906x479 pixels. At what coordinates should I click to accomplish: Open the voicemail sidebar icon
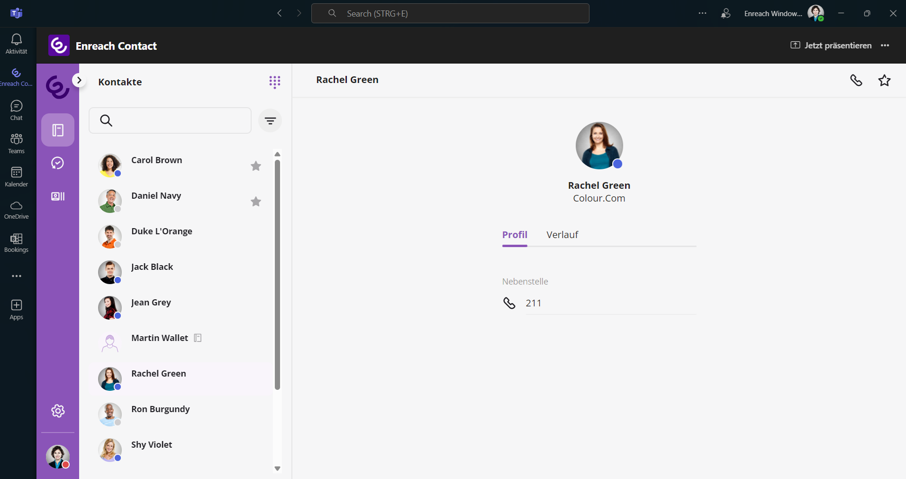(x=58, y=196)
